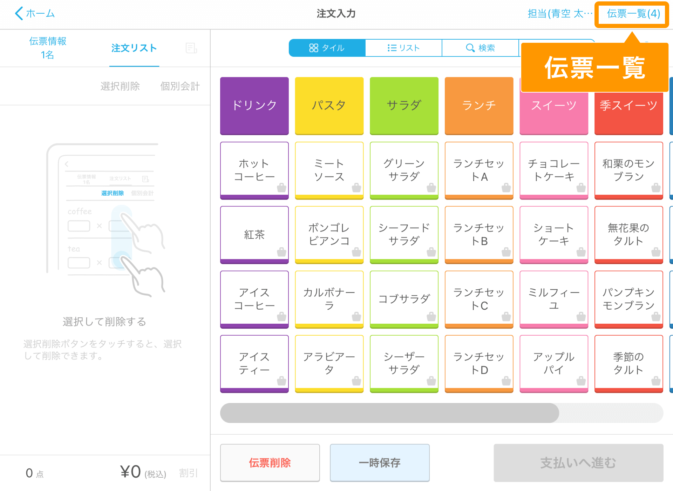Open the 伝票情報 1名 tab
Image resolution: width=673 pixels, height=491 pixels.
pos(48,48)
